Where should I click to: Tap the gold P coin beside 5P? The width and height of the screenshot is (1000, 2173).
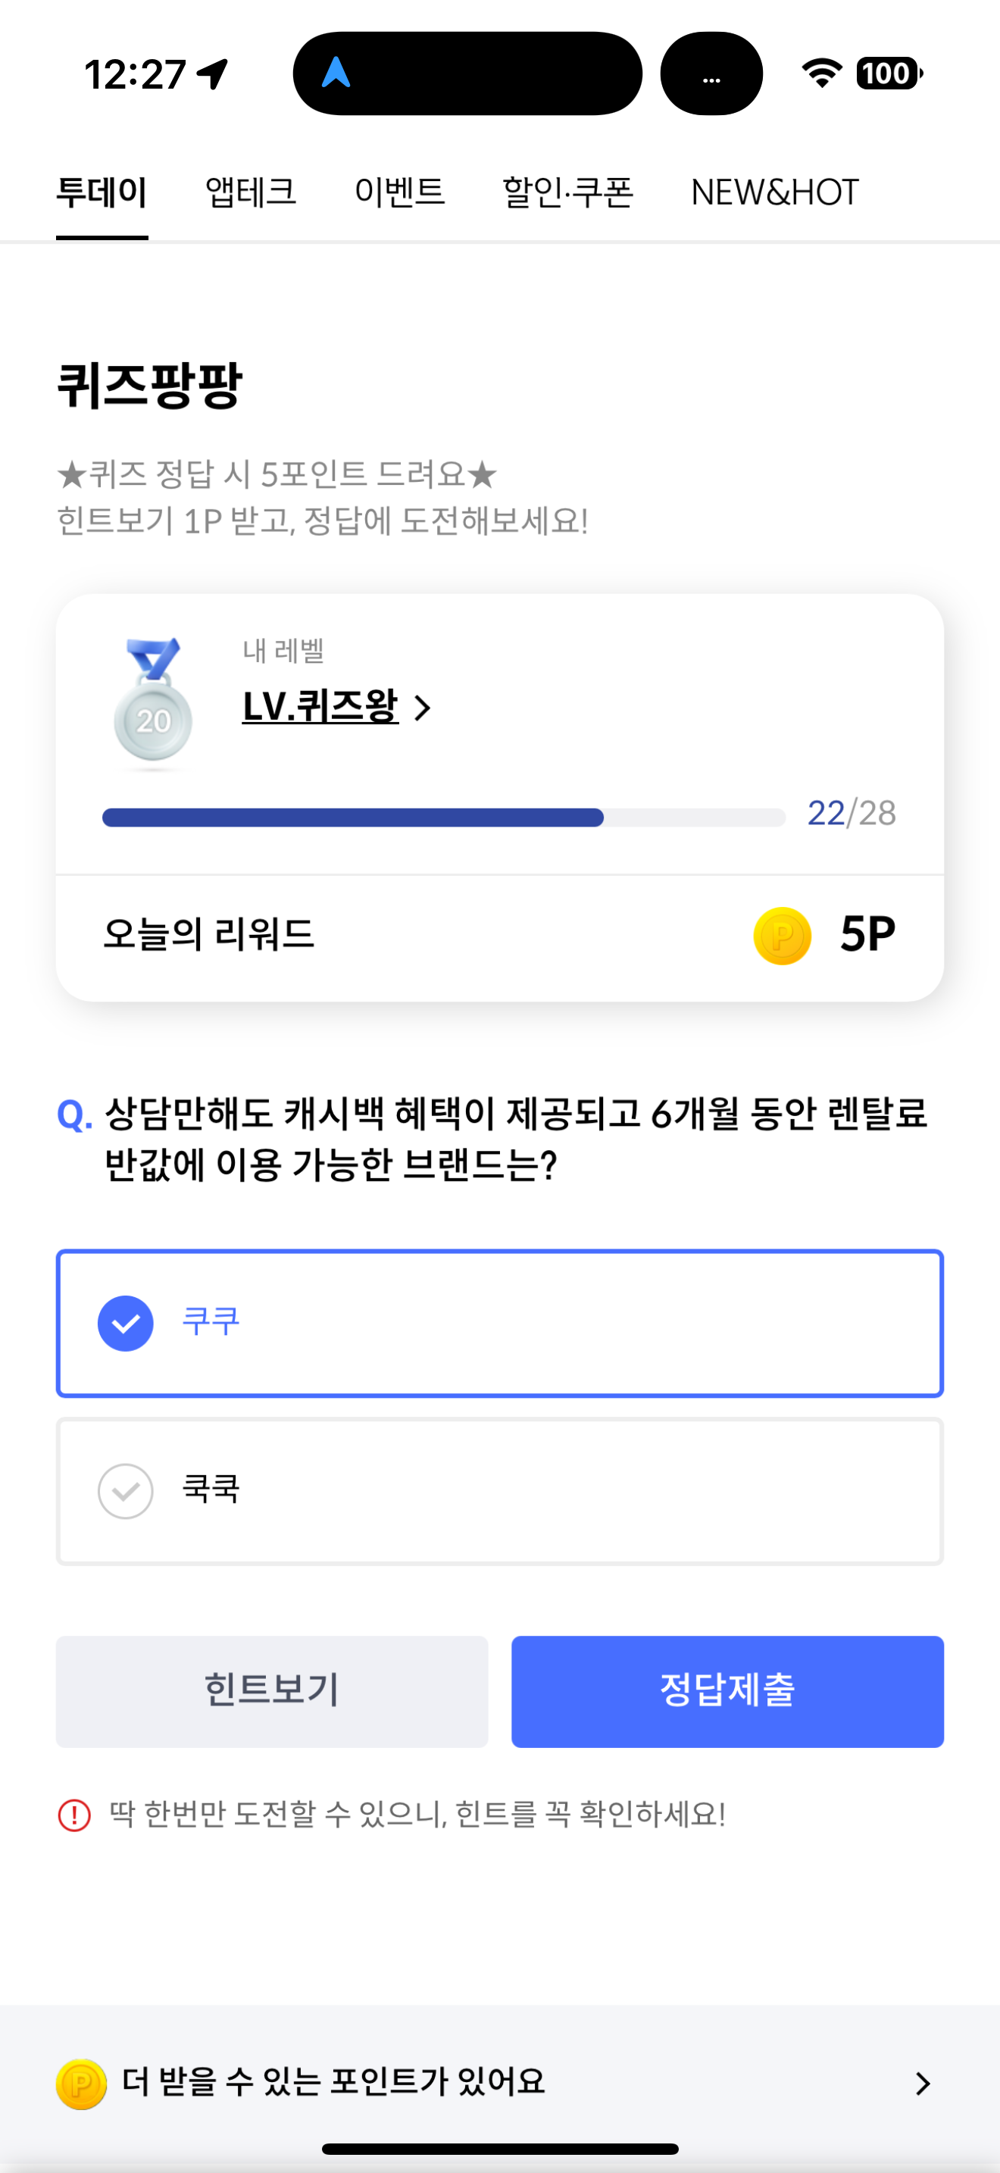tap(782, 936)
